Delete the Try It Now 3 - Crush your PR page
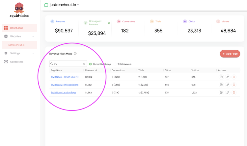 234,77
